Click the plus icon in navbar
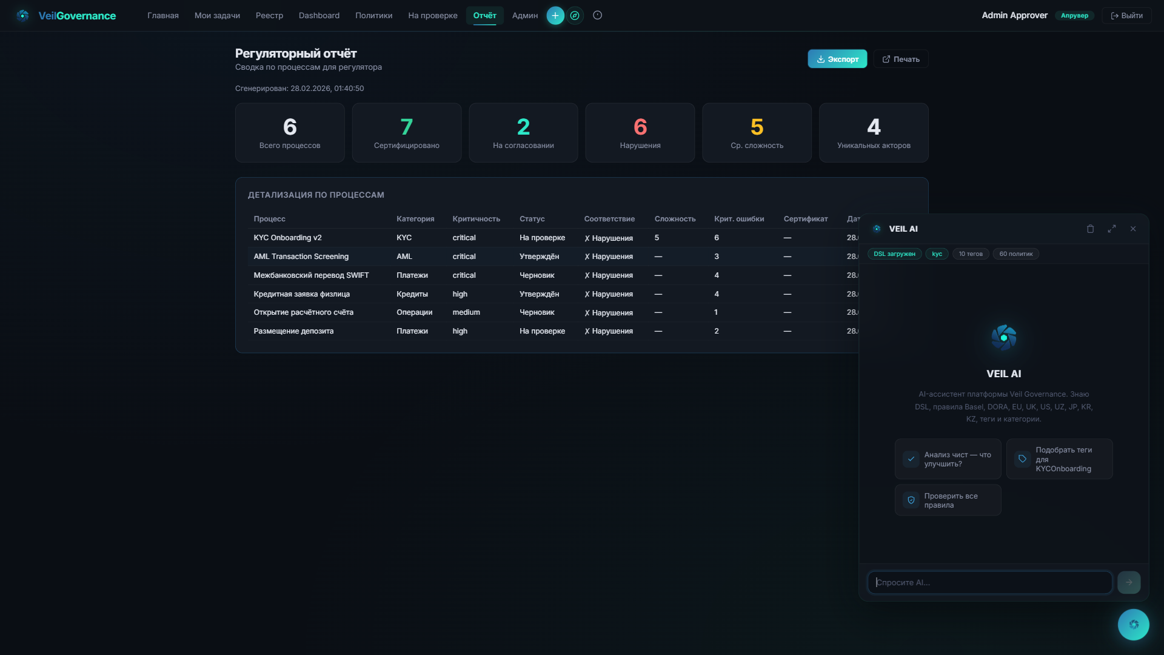 click(555, 16)
